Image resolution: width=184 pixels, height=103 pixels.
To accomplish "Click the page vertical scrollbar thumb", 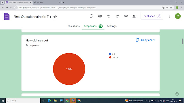I will 183,41.
